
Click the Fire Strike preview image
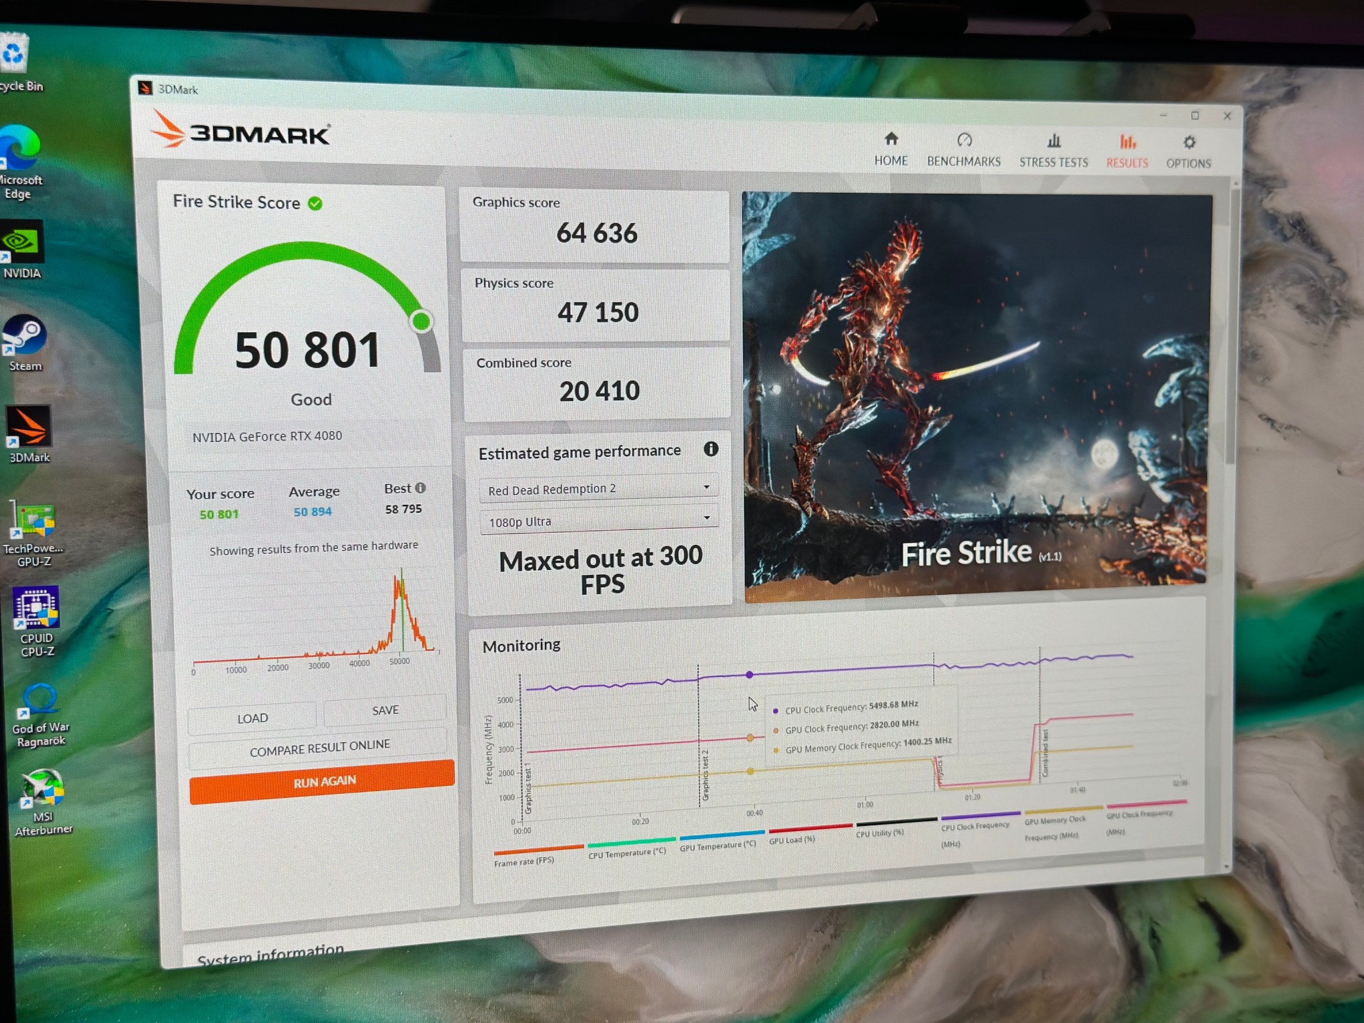tap(976, 396)
